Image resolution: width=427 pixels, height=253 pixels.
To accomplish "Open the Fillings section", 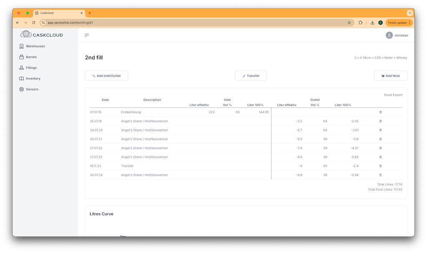I will (31, 68).
